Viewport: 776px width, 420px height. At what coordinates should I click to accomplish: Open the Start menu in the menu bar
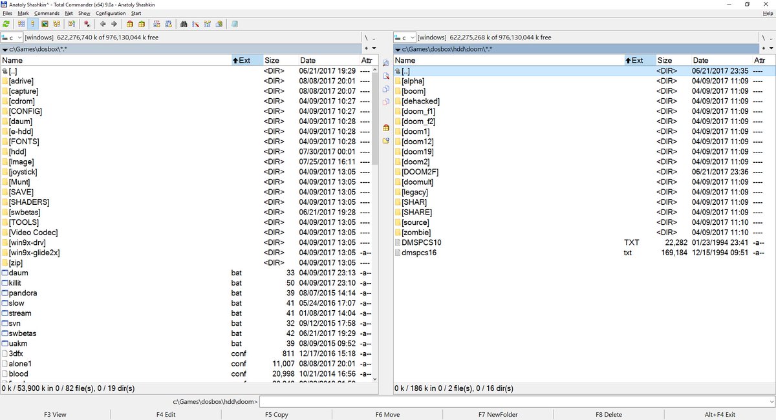(136, 13)
